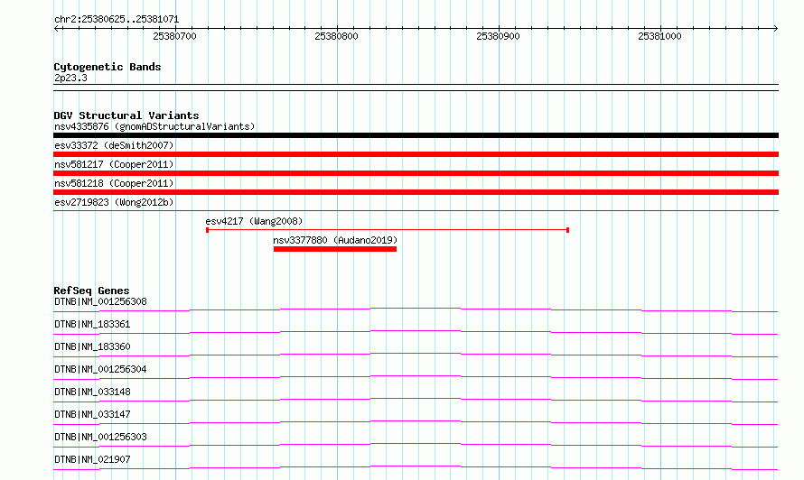Open transcript DTNB|NM_001256303
Viewport: 804px width, 480px height.
100,437
